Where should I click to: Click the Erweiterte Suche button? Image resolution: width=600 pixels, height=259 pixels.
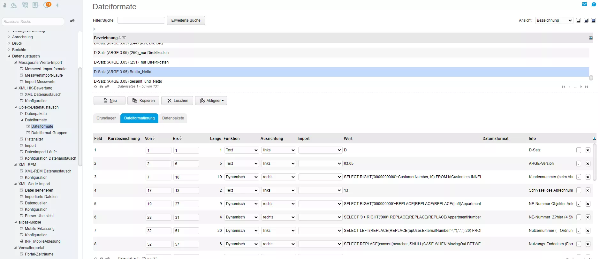(186, 20)
